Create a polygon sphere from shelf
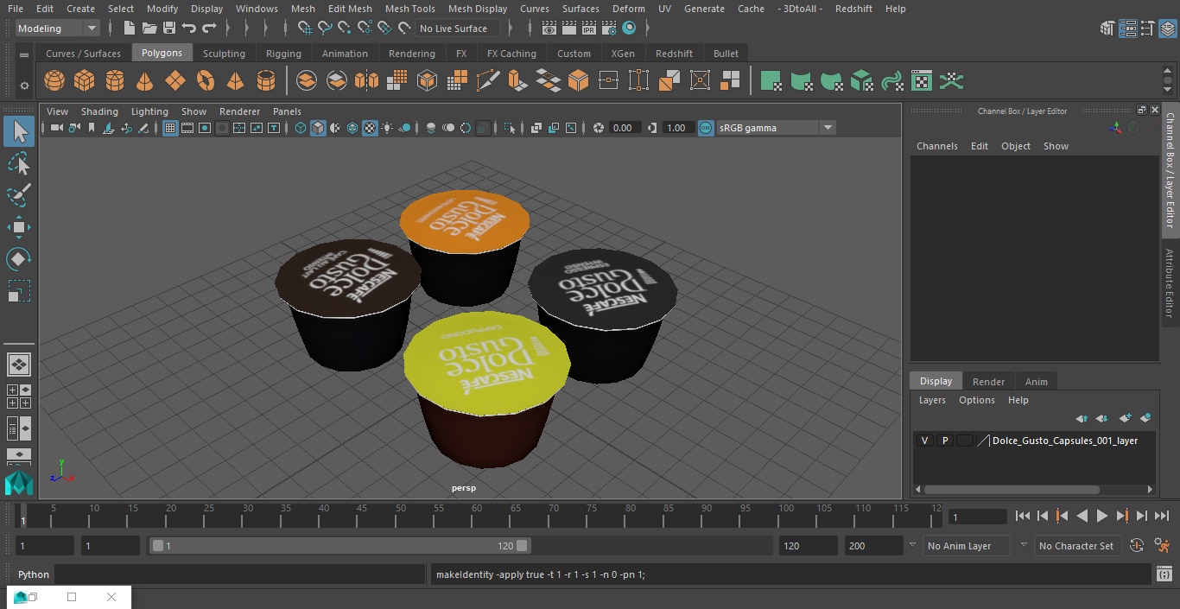 coord(54,81)
